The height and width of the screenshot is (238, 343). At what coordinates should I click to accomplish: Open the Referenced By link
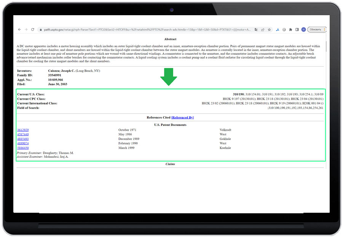pyautogui.click(x=182, y=117)
